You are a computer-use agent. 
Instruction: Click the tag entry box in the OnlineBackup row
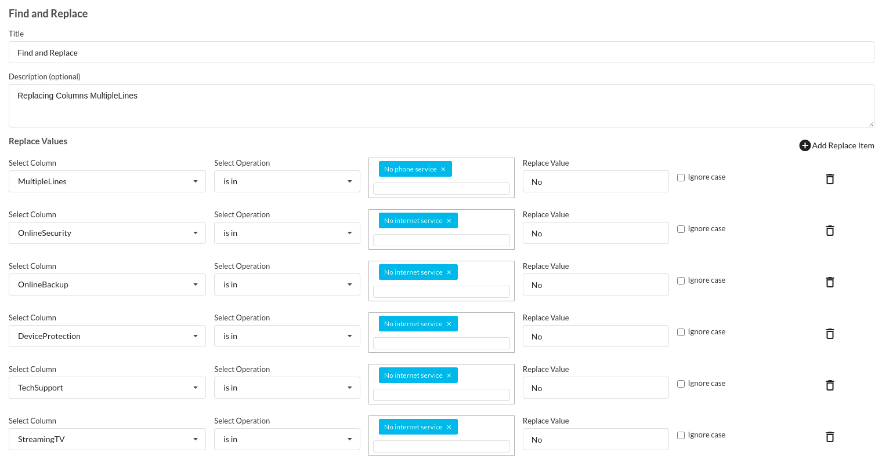tap(442, 291)
